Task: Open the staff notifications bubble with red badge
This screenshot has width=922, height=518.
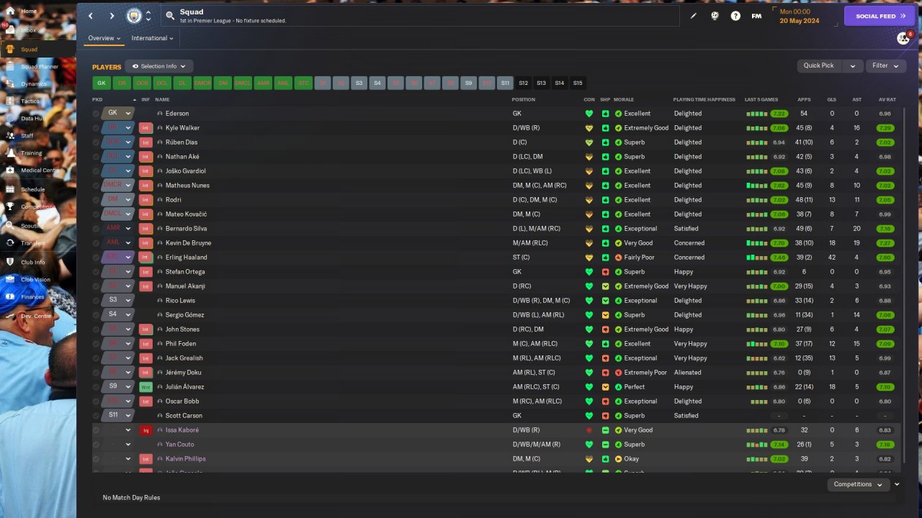Action: 904,38
